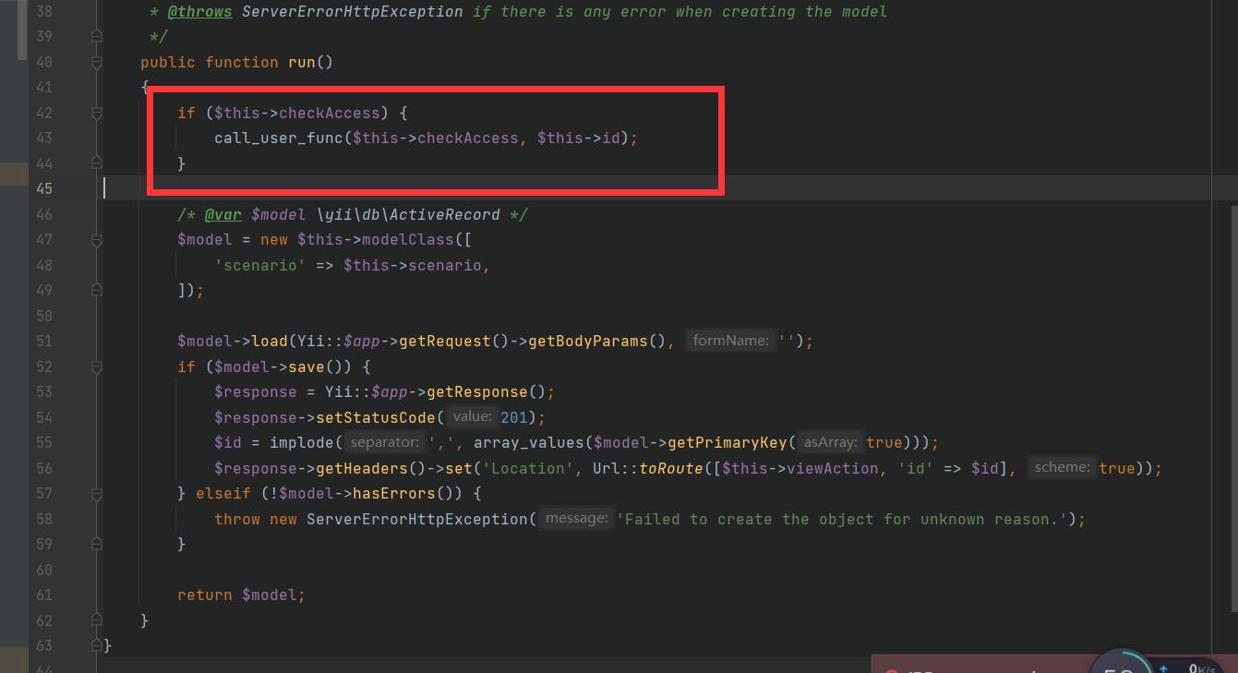Screen dimensions: 1238x673
Task: Collapse the if save() block at line 52
Action: (97, 367)
